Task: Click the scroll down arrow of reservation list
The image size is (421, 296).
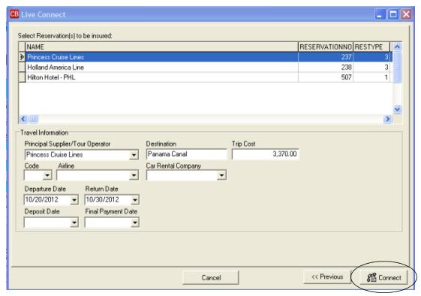Action: click(397, 109)
